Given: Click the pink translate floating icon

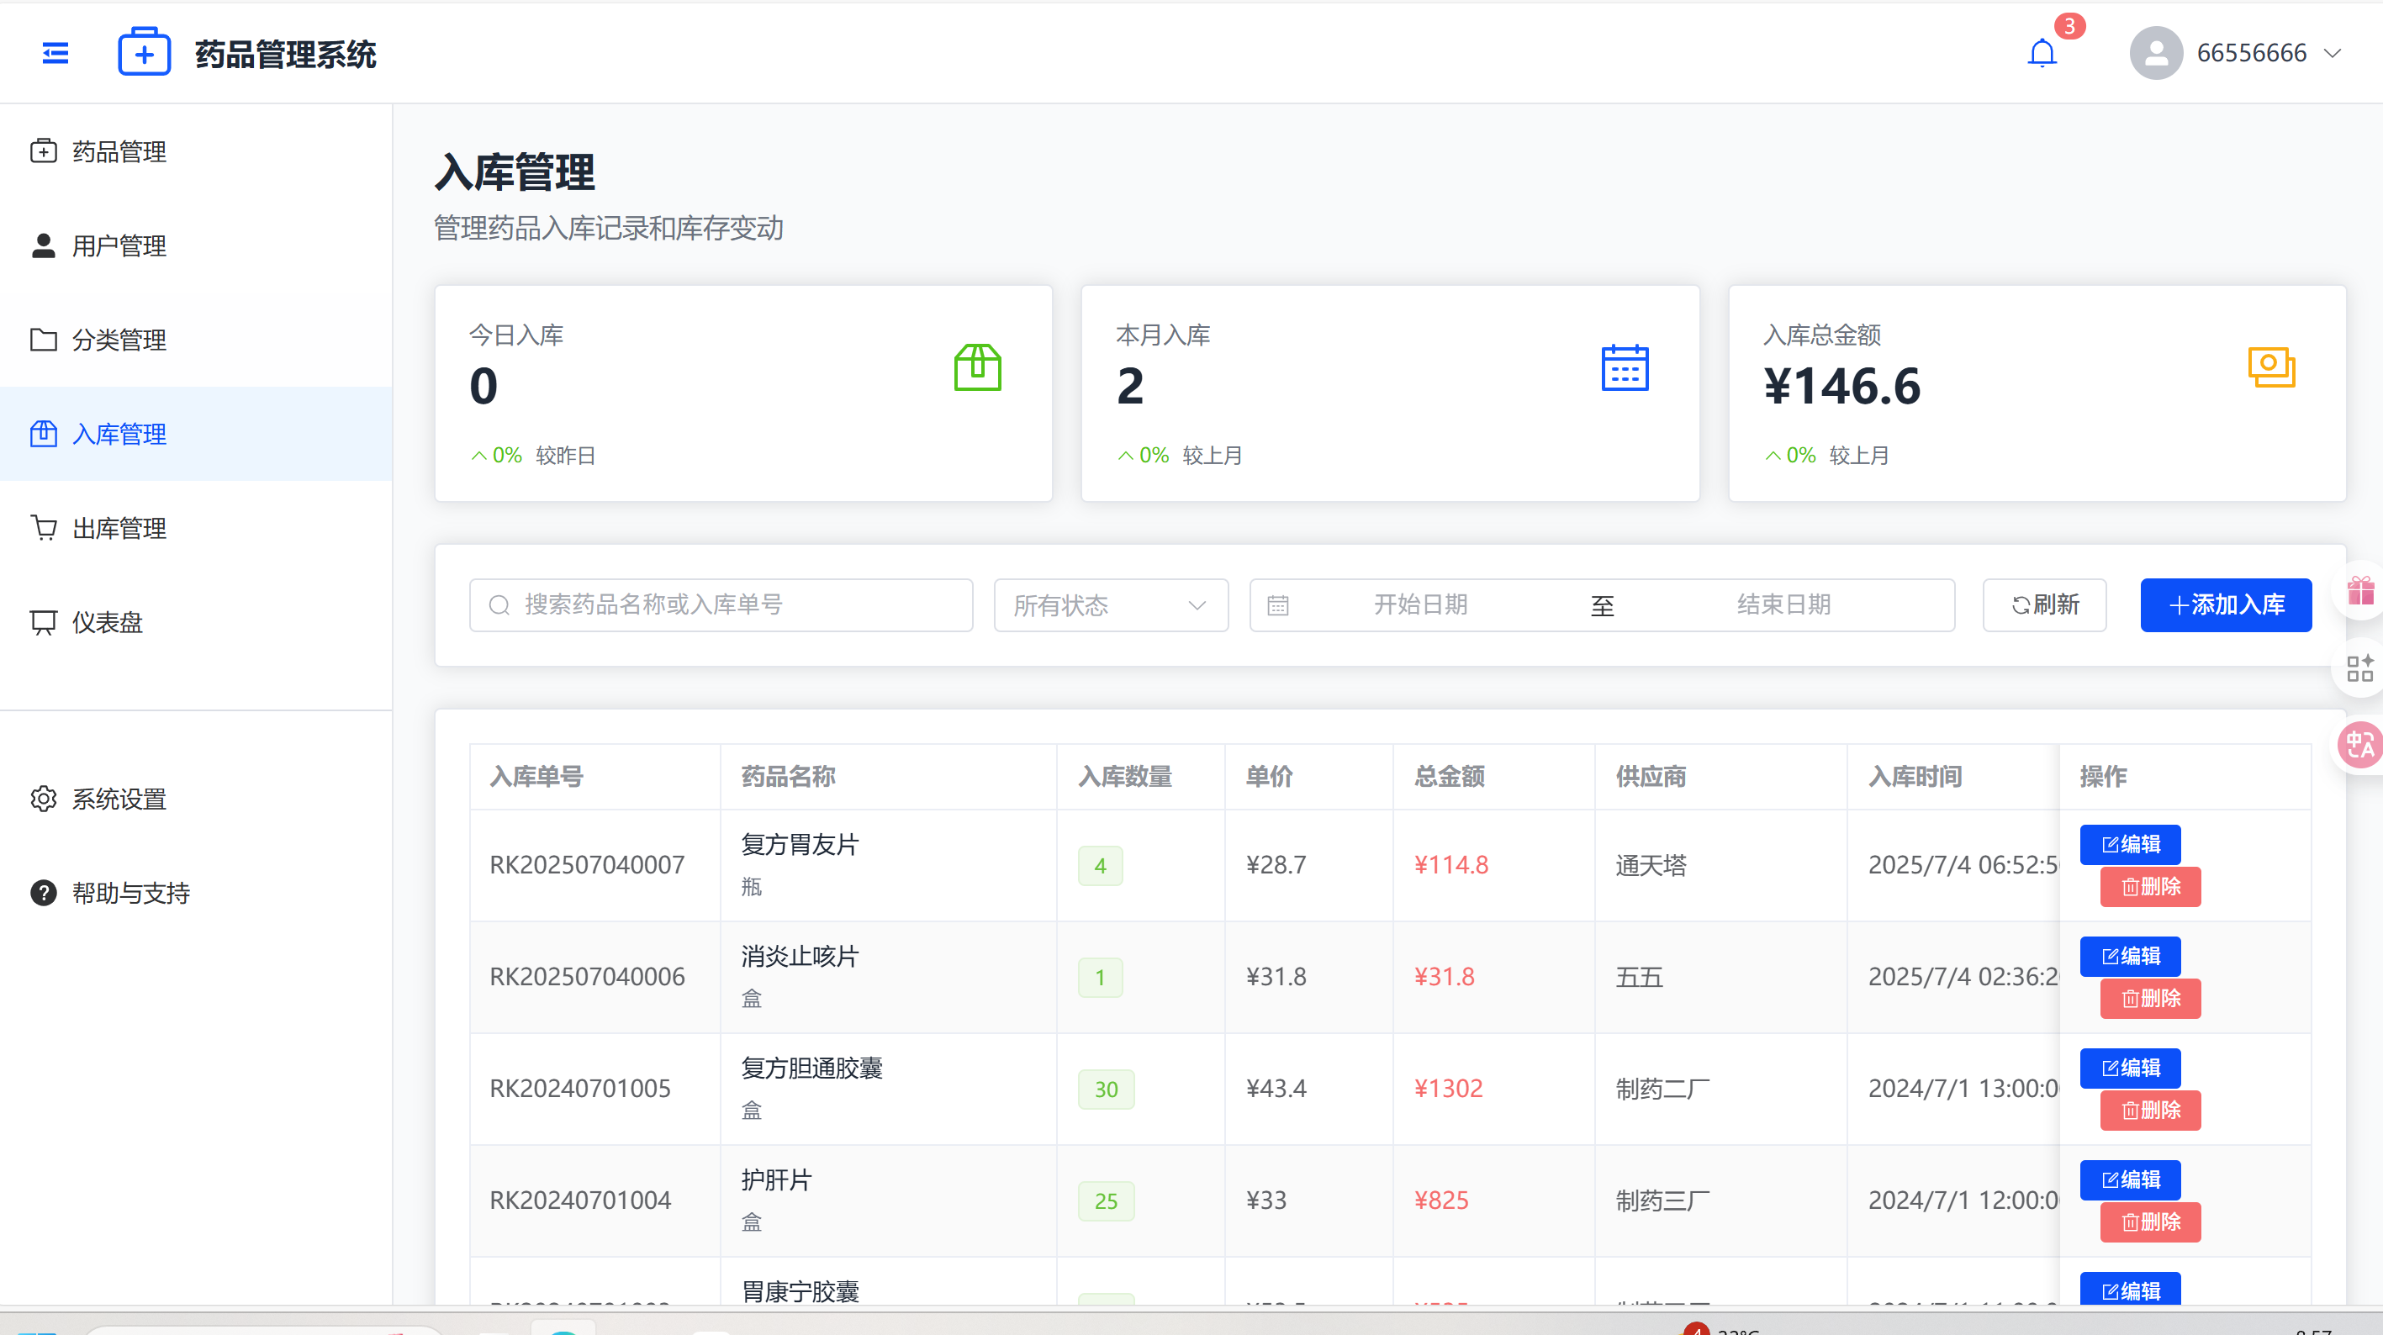Looking at the screenshot, I should pyautogui.click(x=2359, y=745).
